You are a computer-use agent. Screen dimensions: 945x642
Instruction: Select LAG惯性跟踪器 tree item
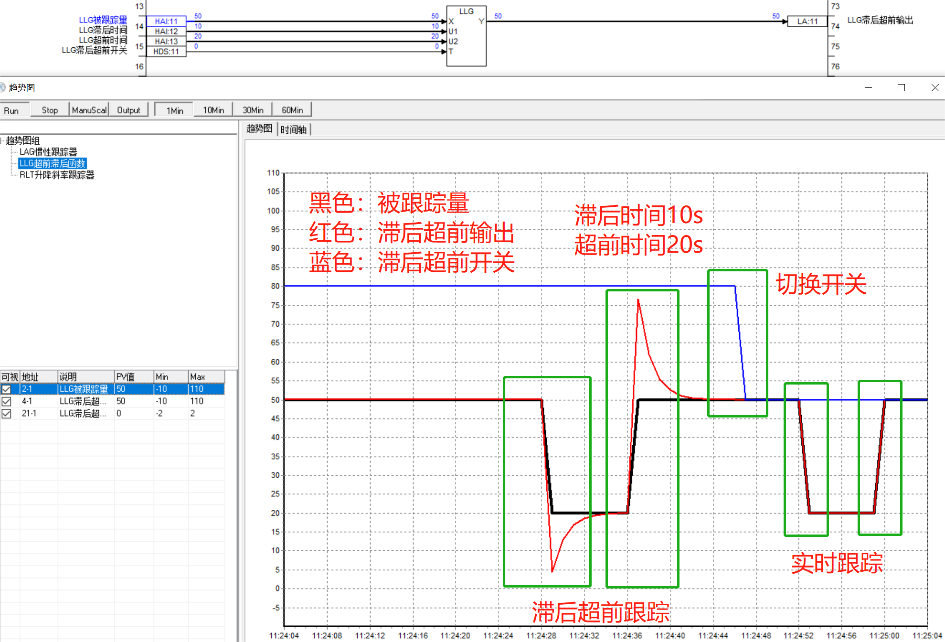point(48,152)
